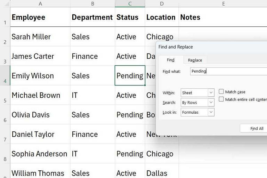Select row 2 header
267x178 pixels.
[x=5, y=37]
